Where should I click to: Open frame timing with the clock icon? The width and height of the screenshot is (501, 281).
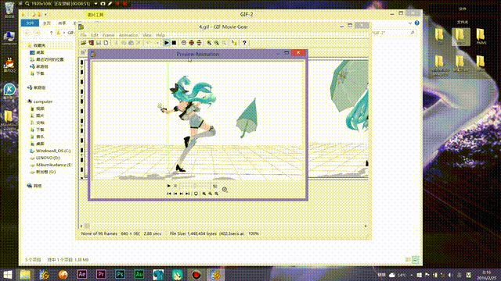point(184,43)
